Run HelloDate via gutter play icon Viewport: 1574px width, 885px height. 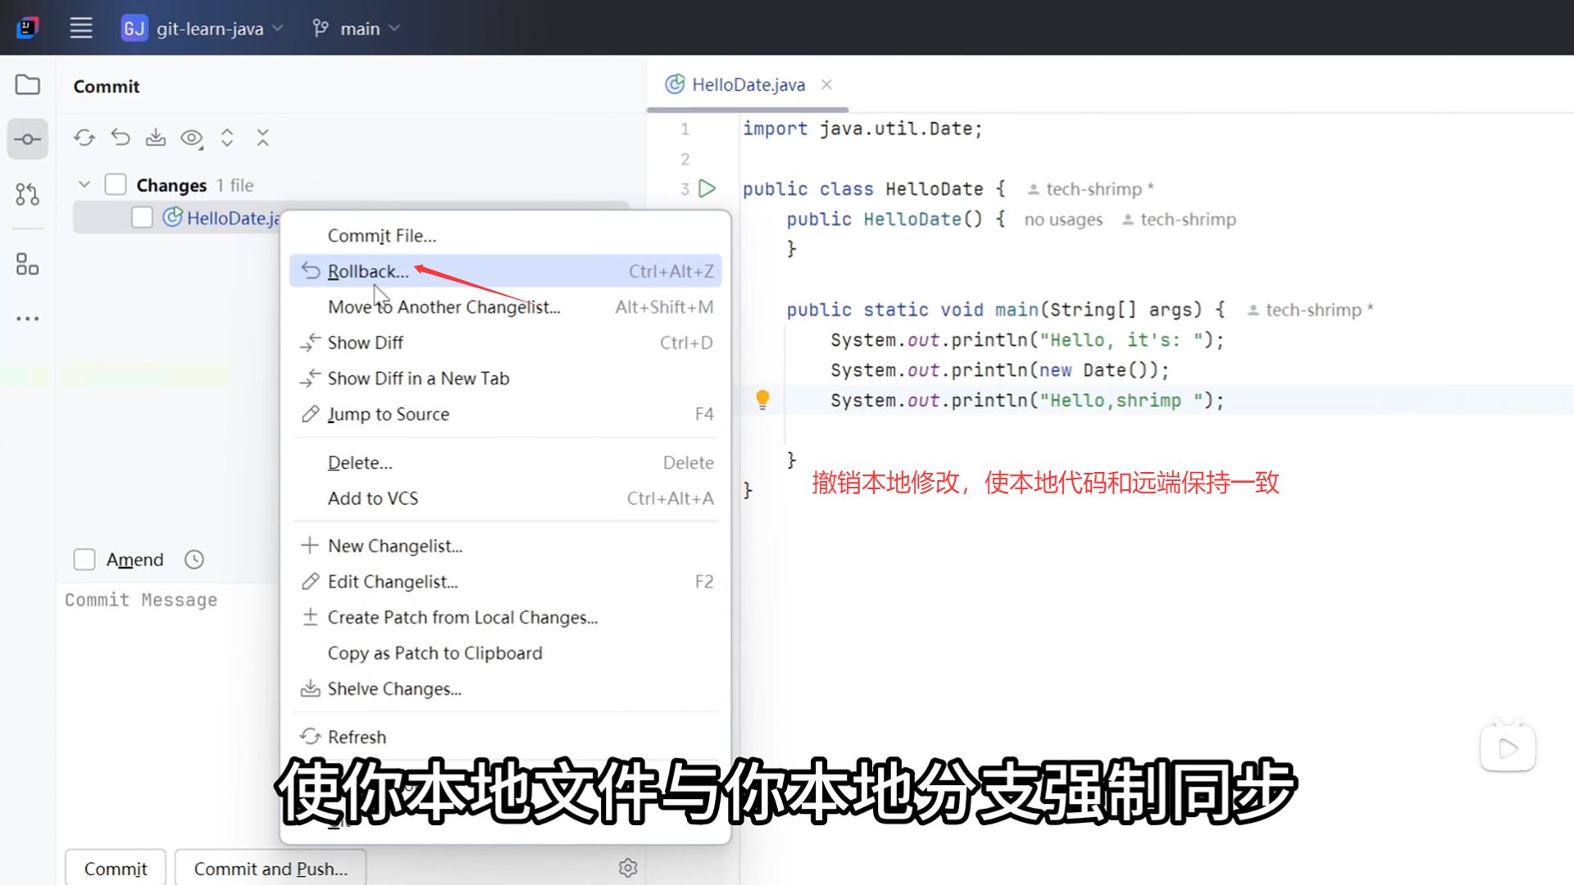pos(707,188)
